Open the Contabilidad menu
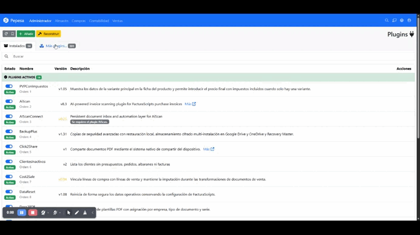The image size is (420, 235). point(99,21)
